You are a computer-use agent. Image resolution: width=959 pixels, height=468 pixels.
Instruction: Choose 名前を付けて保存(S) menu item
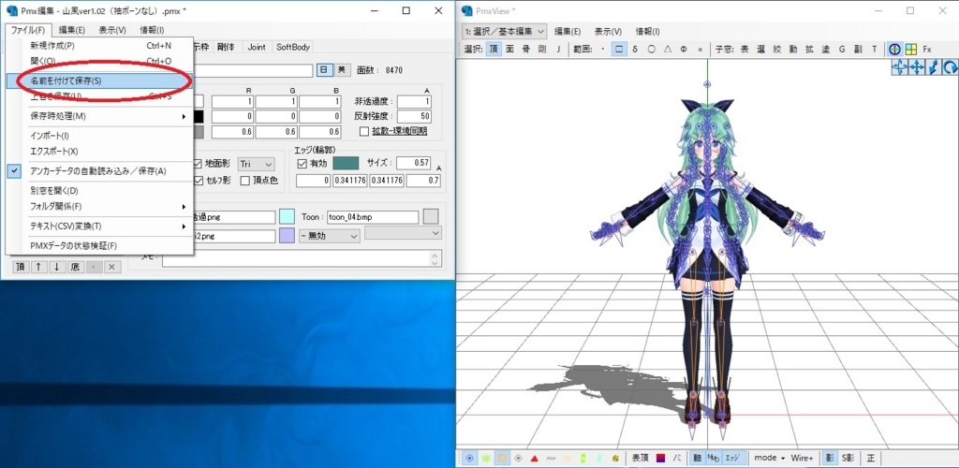point(97,80)
